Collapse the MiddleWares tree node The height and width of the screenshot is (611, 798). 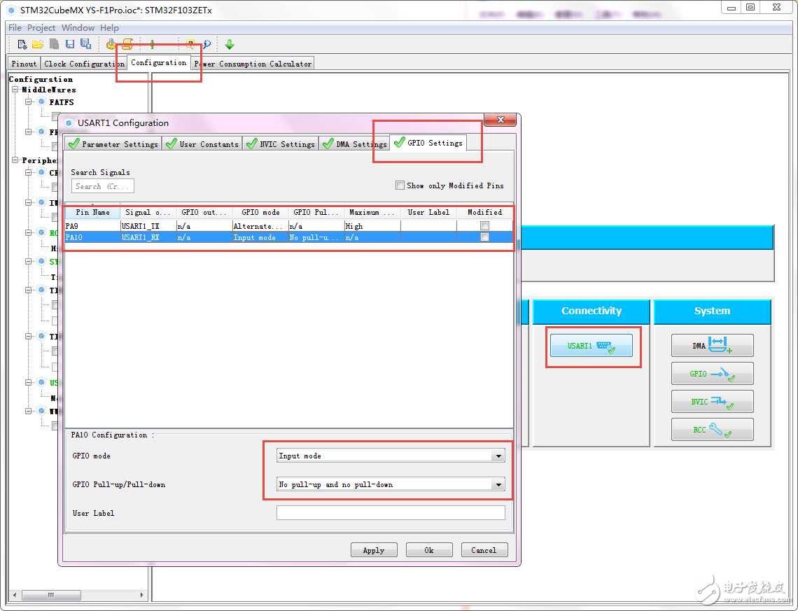pos(15,90)
